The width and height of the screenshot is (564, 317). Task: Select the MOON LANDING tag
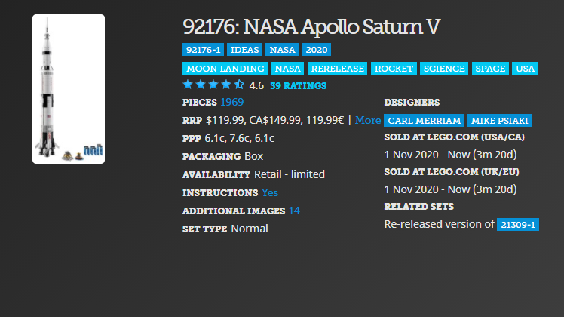tap(225, 69)
